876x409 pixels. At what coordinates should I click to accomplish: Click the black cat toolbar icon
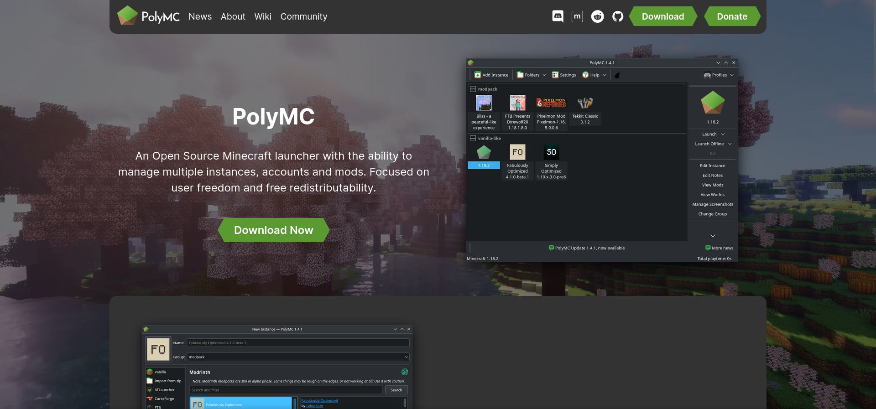coord(617,75)
